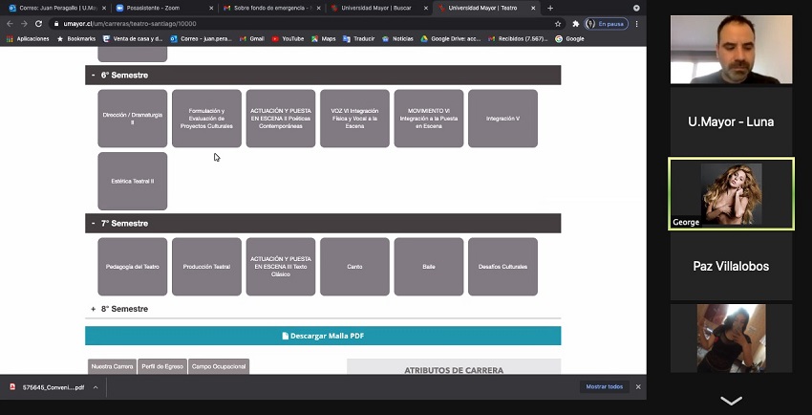This screenshot has width=812, height=415.
Task: Click the browser address bar
Action: pos(287,24)
